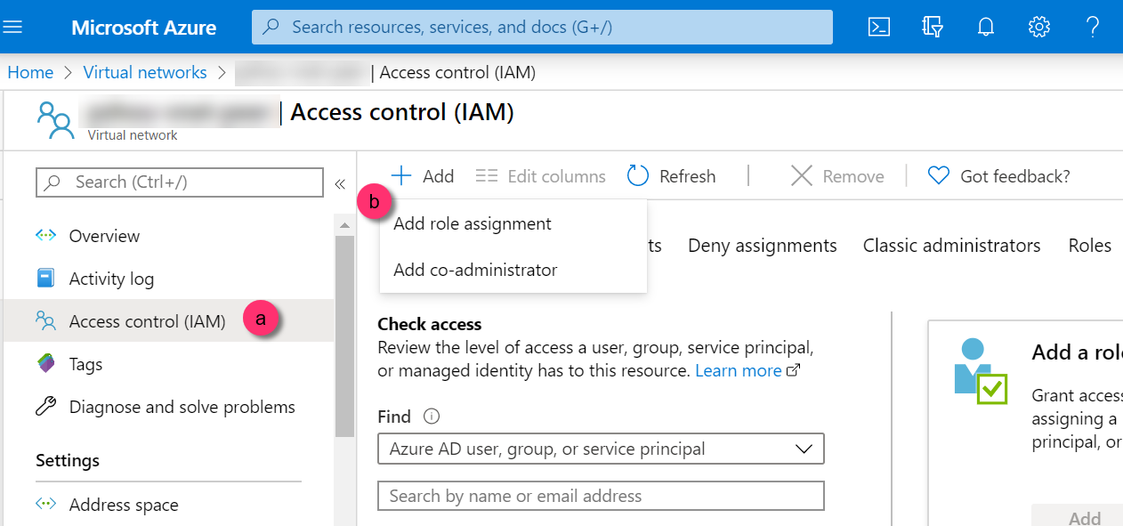
Task: Open portal settings gear
Action: point(1039,27)
